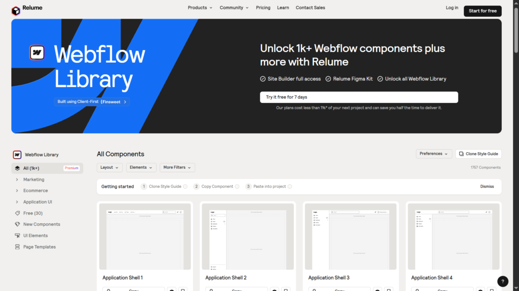
Task: Click the Page Templates sidebar icon
Action: click(17, 247)
